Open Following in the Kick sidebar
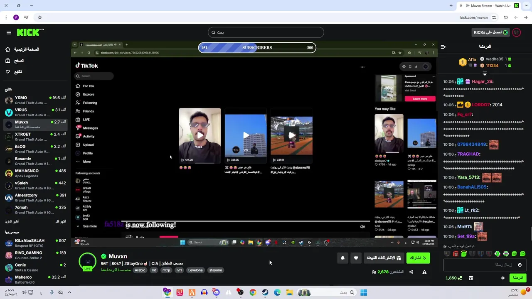The height and width of the screenshot is (299, 532). tap(14, 72)
